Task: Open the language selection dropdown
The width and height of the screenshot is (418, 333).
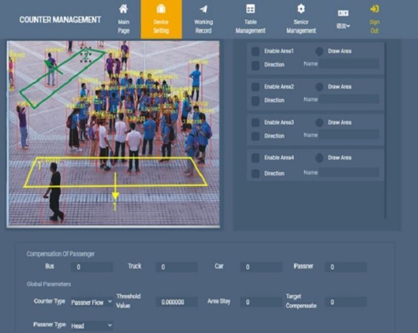Action: (343, 26)
